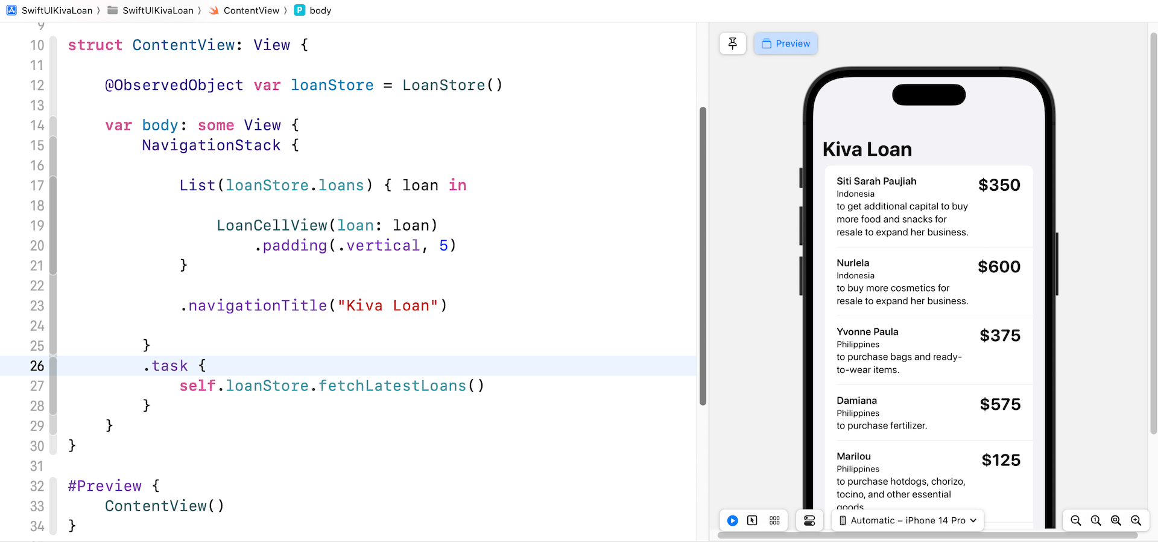1158x542 pixels.
Task: Open preview variants grid
Action: pyautogui.click(x=774, y=520)
